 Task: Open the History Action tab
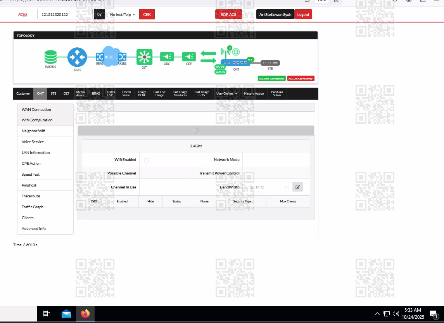click(254, 94)
